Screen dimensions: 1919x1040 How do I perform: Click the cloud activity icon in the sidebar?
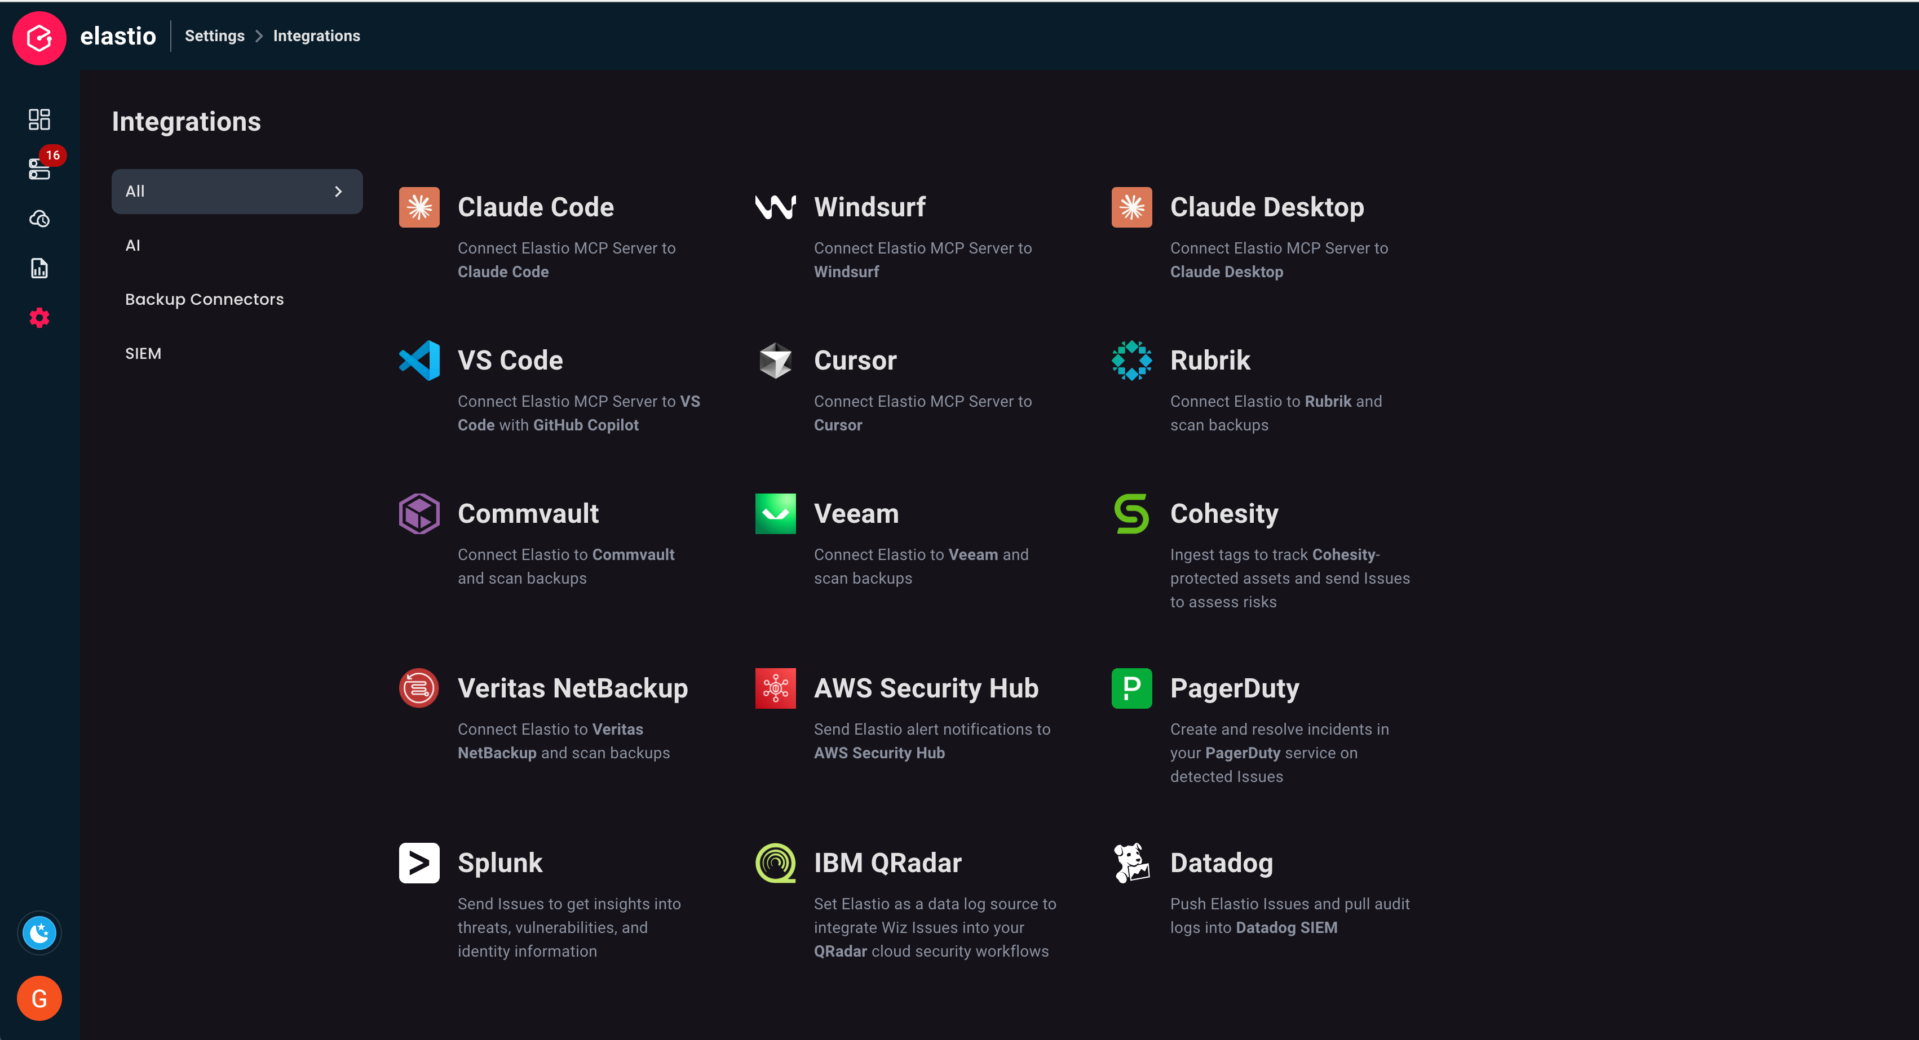point(39,219)
